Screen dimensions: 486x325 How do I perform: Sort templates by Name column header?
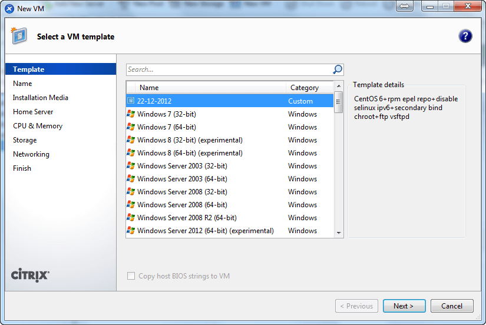(x=210, y=88)
